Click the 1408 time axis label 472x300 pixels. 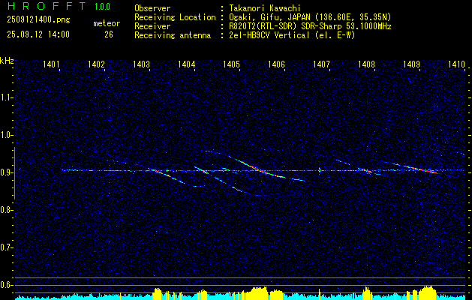[x=367, y=64]
